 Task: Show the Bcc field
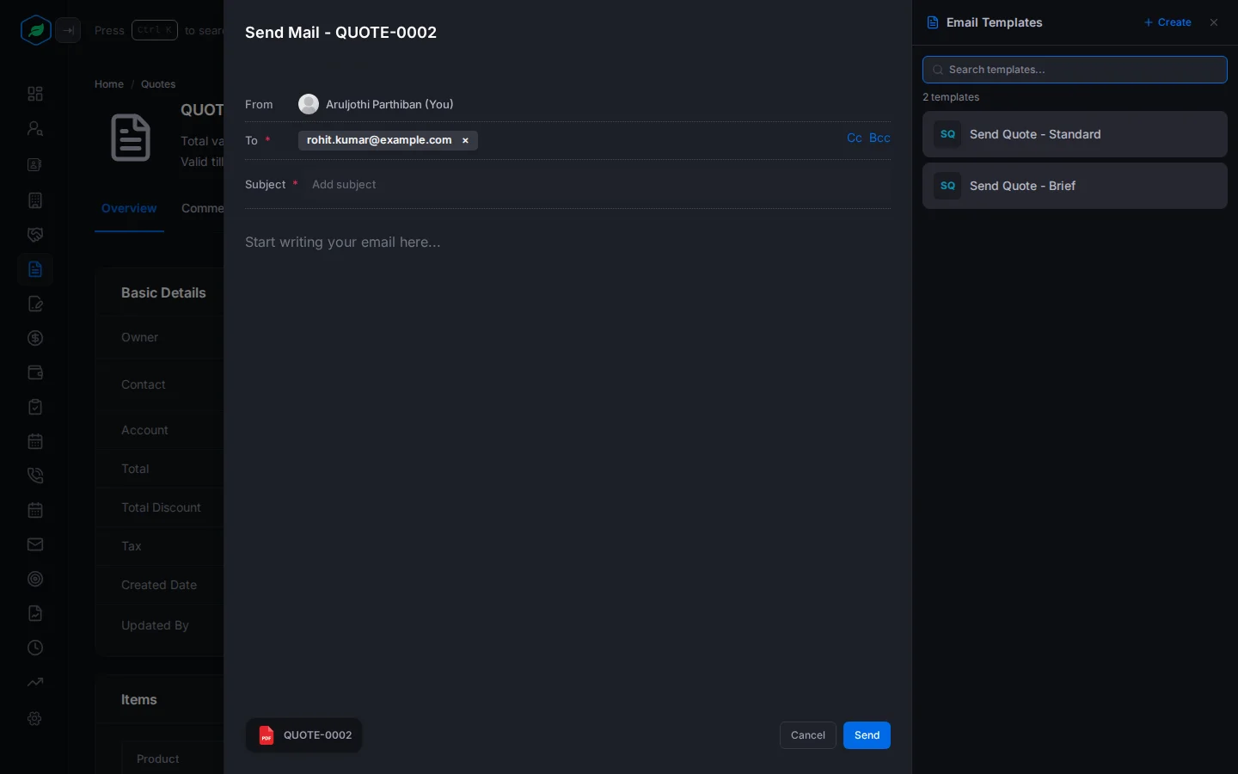pos(879,138)
